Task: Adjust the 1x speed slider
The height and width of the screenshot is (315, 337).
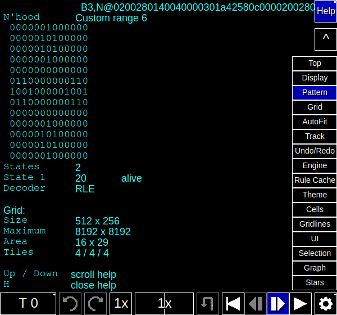Action: point(164,304)
